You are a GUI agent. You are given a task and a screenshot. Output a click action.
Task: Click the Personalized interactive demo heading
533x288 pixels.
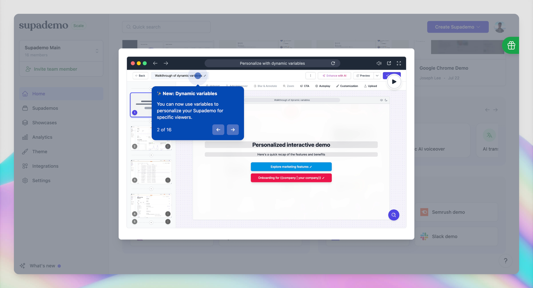coord(291,145)
